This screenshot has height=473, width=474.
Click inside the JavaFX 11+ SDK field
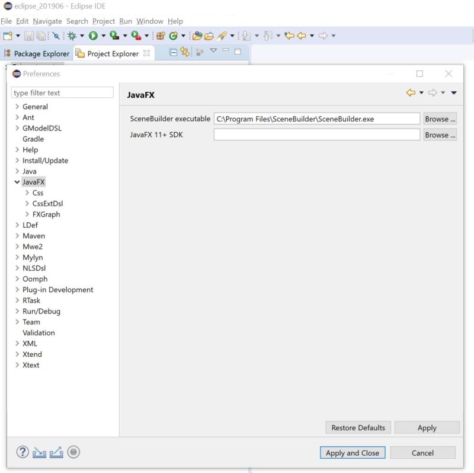317,135
